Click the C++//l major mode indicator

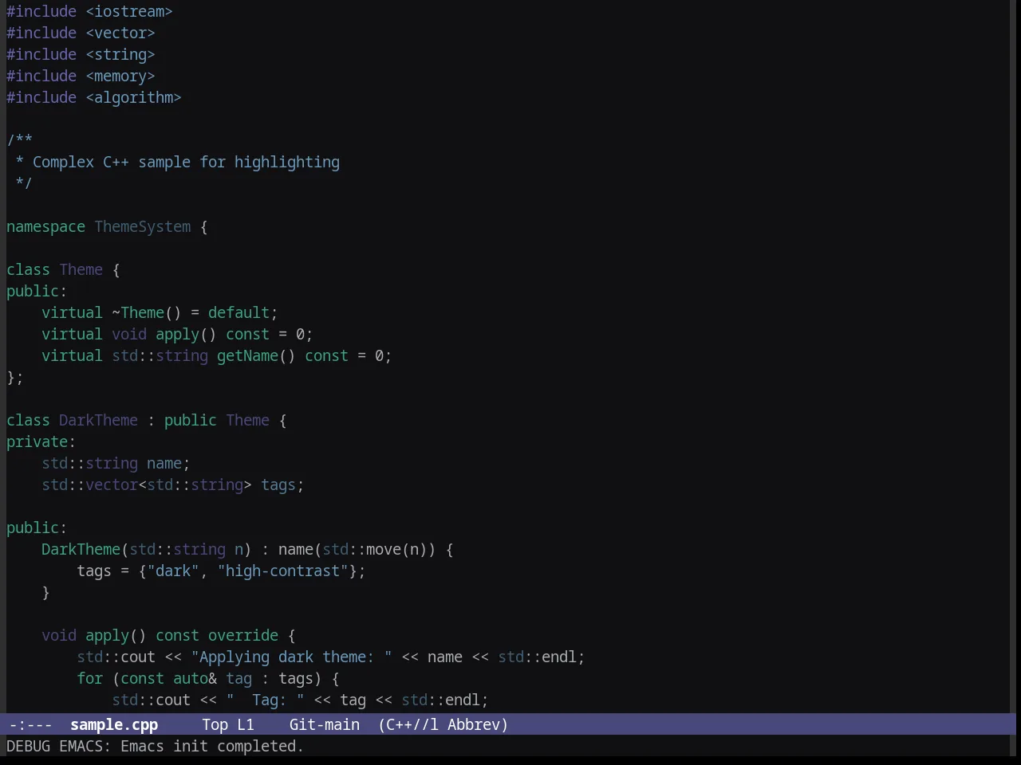pos(408,724)
